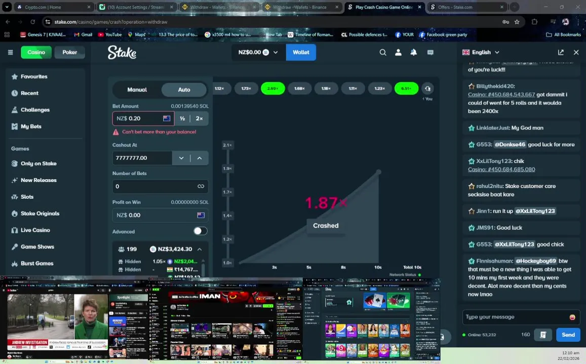
Task: Open YouTube bookmark
Action: tap(110, 35)
